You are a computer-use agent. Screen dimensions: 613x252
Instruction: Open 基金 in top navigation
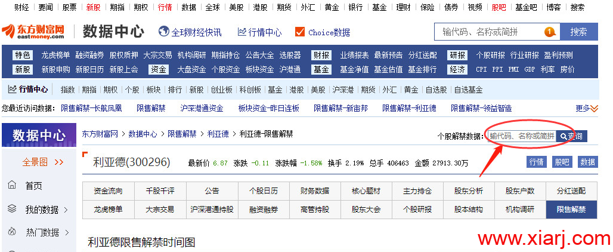379,7
